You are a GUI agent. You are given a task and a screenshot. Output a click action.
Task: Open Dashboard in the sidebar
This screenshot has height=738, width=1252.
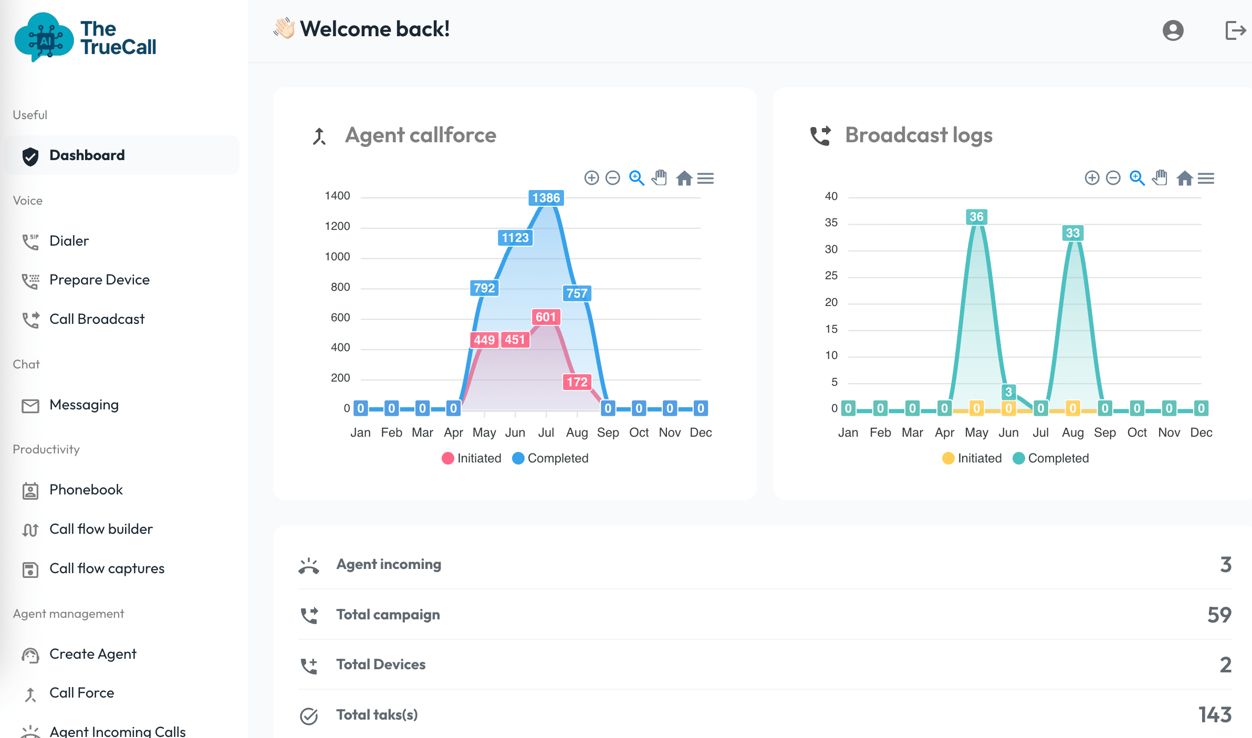(x=87, y=155)
